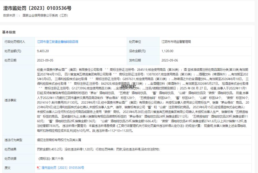This screenshot has height=173, width=258.
Task: Click the 基本信息 section heading
Action: [9, 32]
